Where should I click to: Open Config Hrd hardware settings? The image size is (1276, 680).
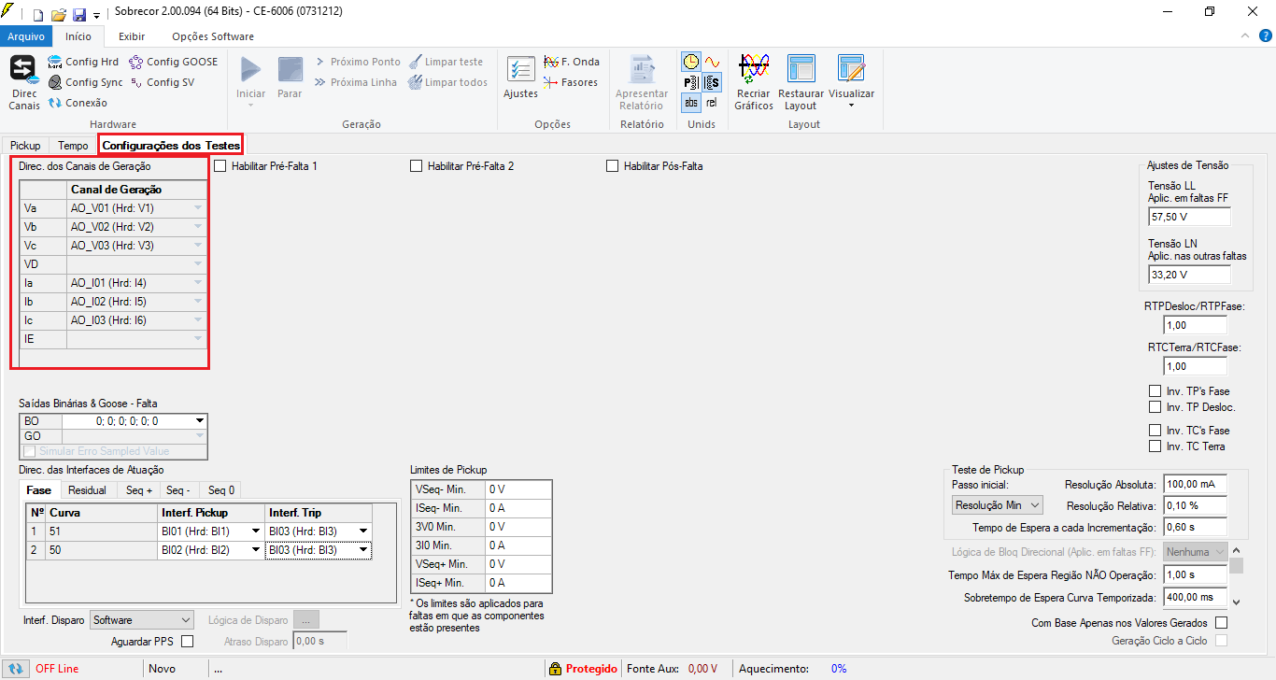(x=83, y=62)
